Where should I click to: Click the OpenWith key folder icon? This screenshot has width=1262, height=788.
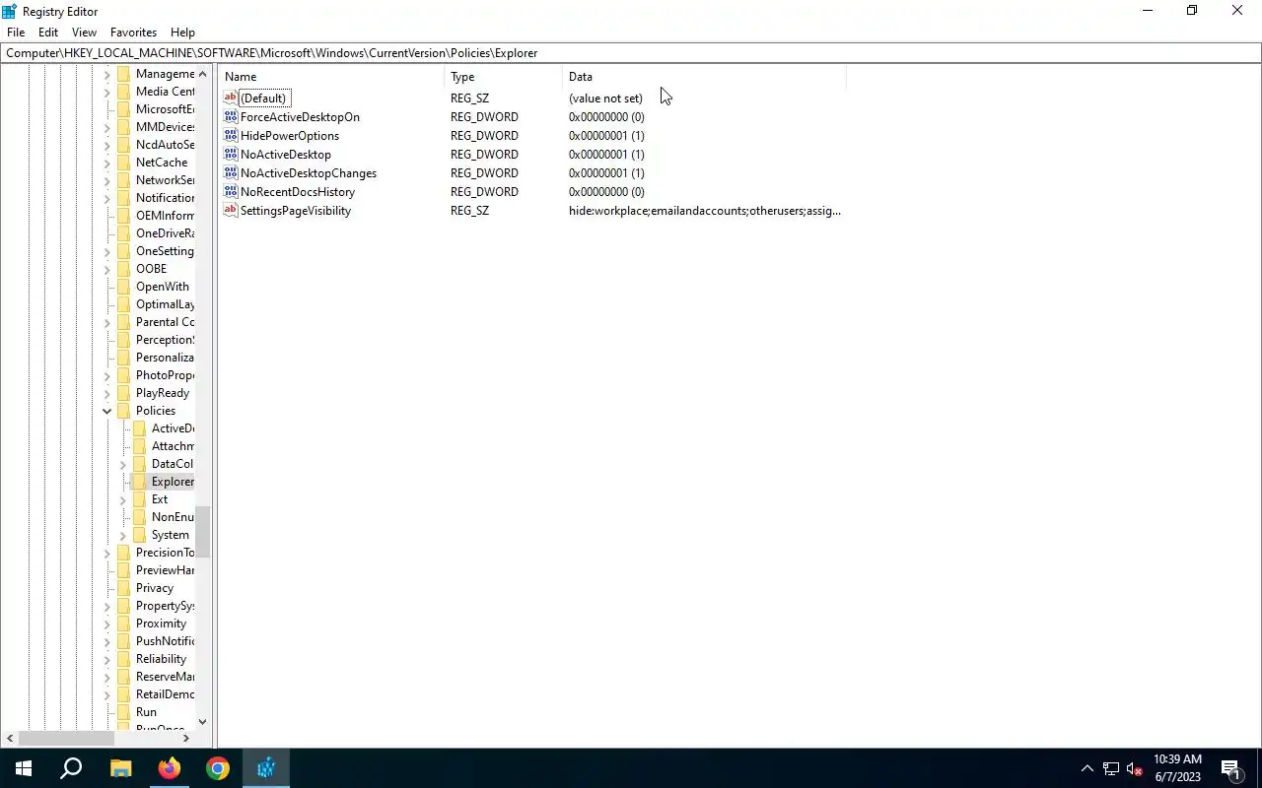point(123,287)
